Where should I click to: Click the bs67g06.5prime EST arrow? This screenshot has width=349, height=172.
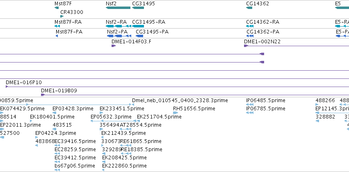point(57,170)
